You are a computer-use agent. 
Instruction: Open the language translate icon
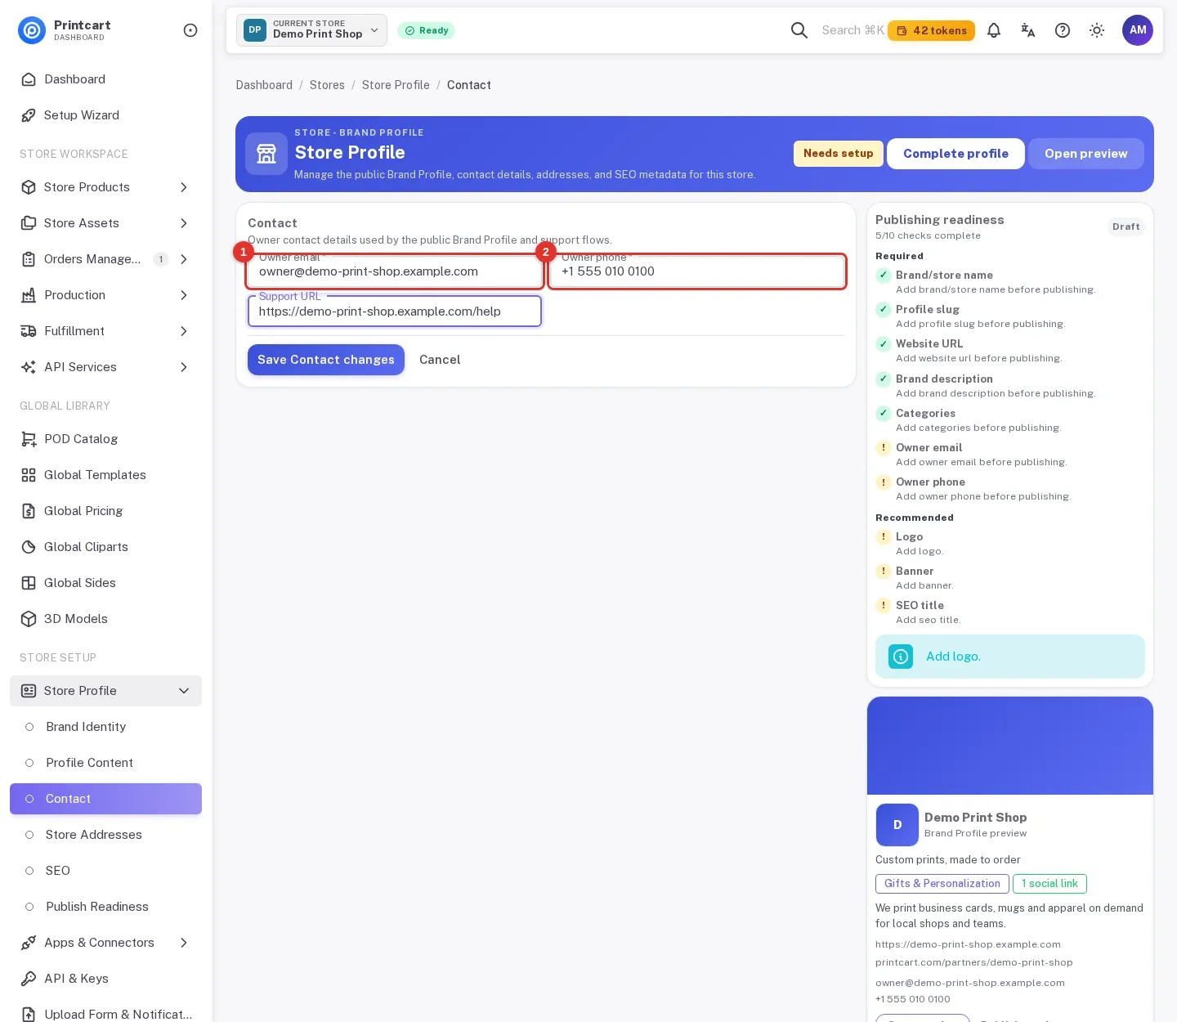(1028, 30)
